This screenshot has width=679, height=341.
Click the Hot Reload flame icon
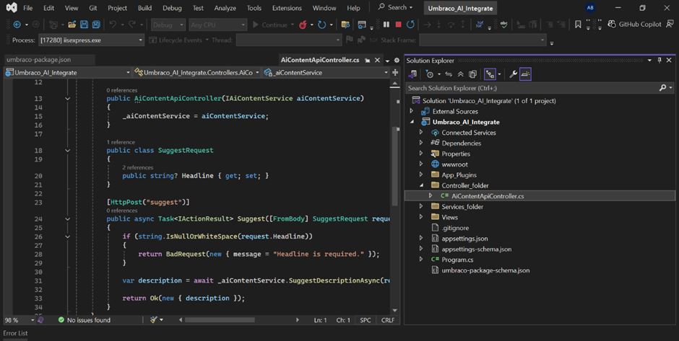303,25
